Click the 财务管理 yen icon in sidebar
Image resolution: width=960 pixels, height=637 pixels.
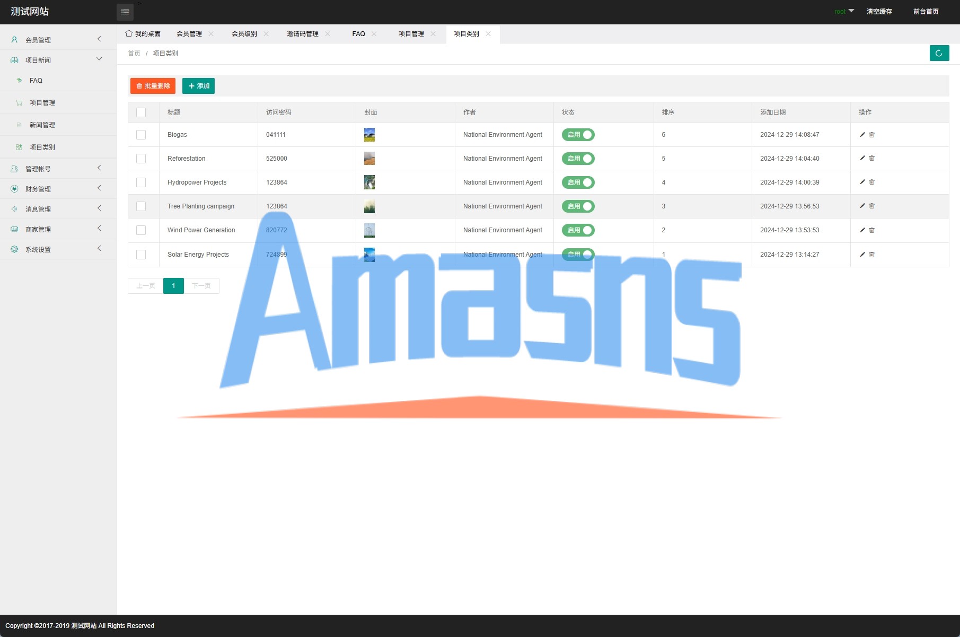[14, 189]
